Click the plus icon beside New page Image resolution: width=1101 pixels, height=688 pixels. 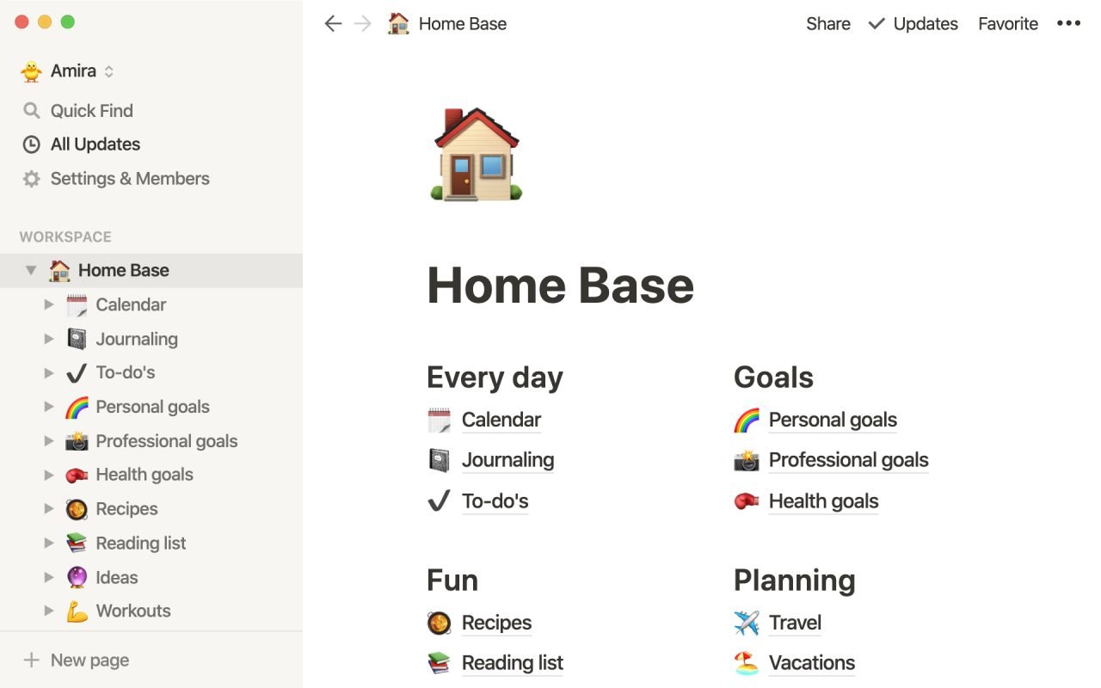click(32, 660)
